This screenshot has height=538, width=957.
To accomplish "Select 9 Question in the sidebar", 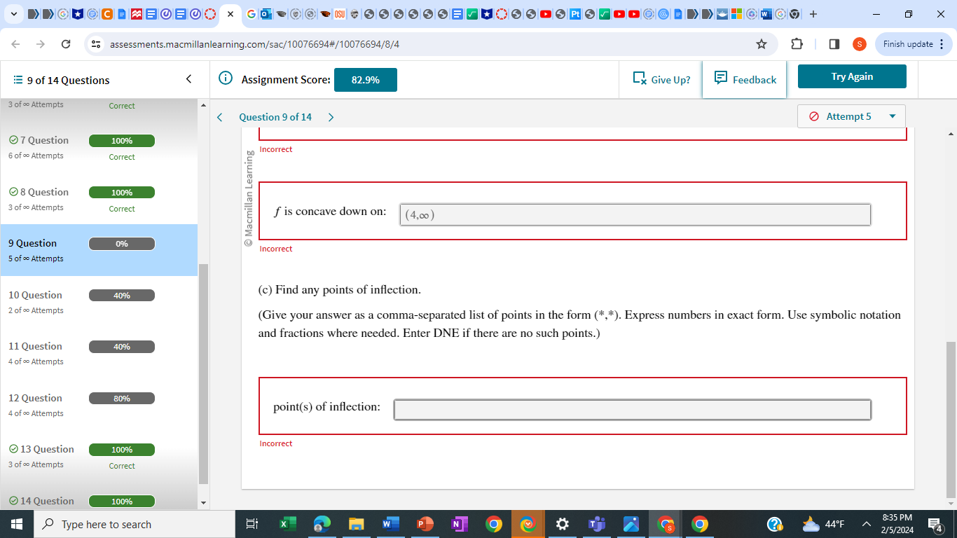I will pos(99,250).
